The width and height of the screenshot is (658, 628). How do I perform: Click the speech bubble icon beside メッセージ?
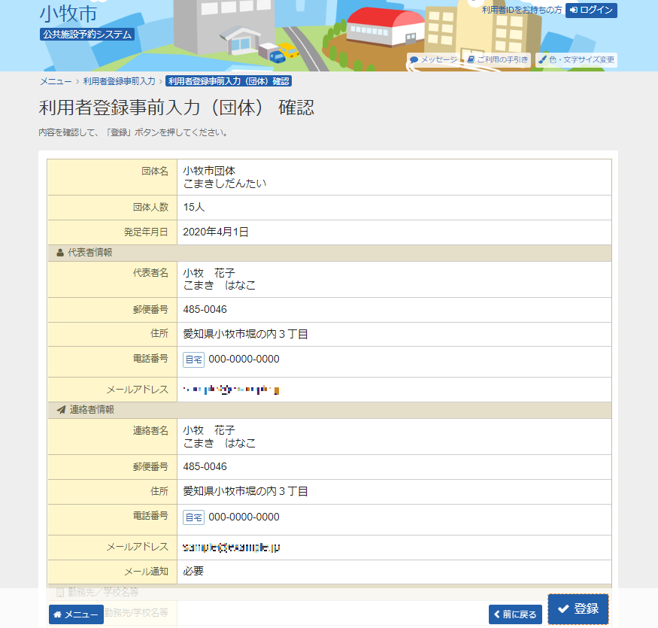pyautogui.click(x=414, y=59)
